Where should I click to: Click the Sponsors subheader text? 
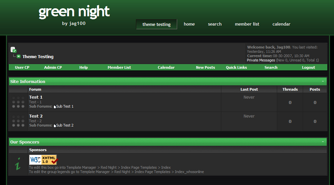point(38,150)
